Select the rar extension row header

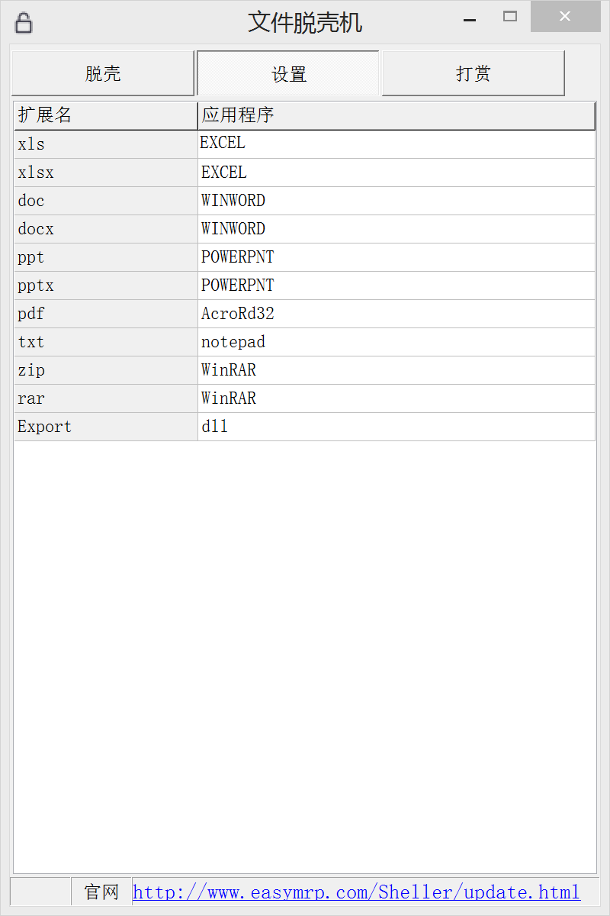point(106,398)
